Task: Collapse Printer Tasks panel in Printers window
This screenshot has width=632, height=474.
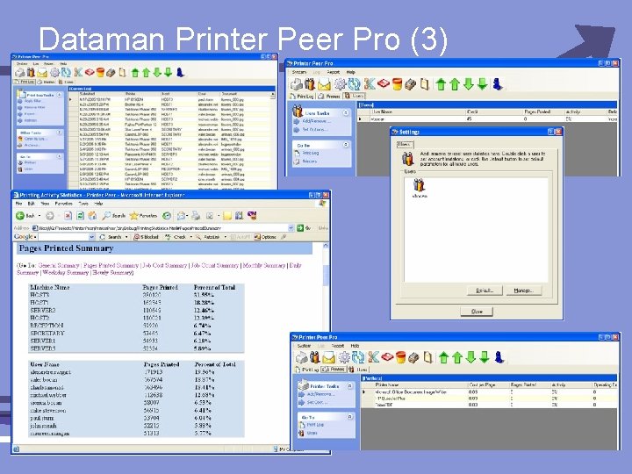Action: (x=349, y=386)
